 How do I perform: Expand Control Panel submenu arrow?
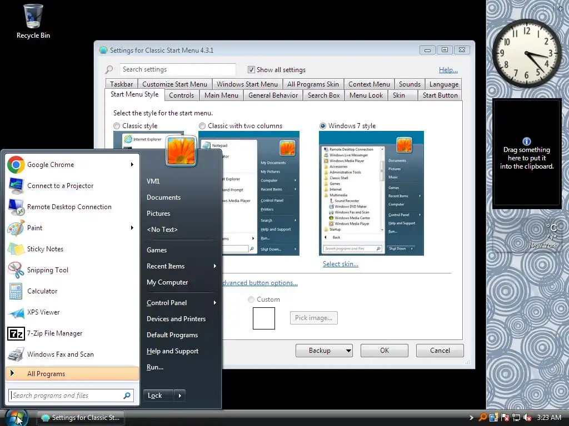(215, 302)
